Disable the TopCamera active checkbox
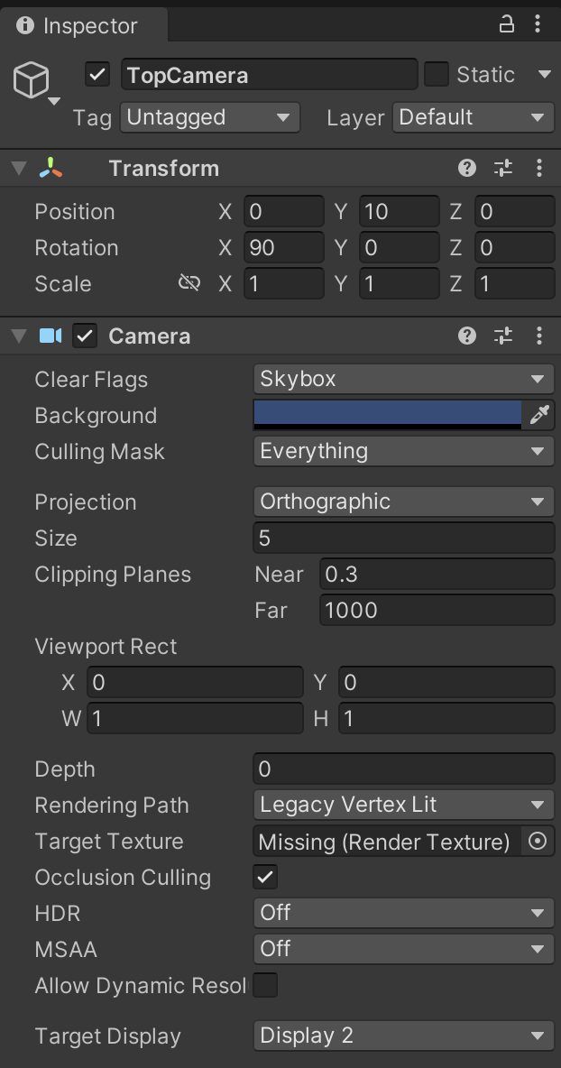 coord(97,74)
